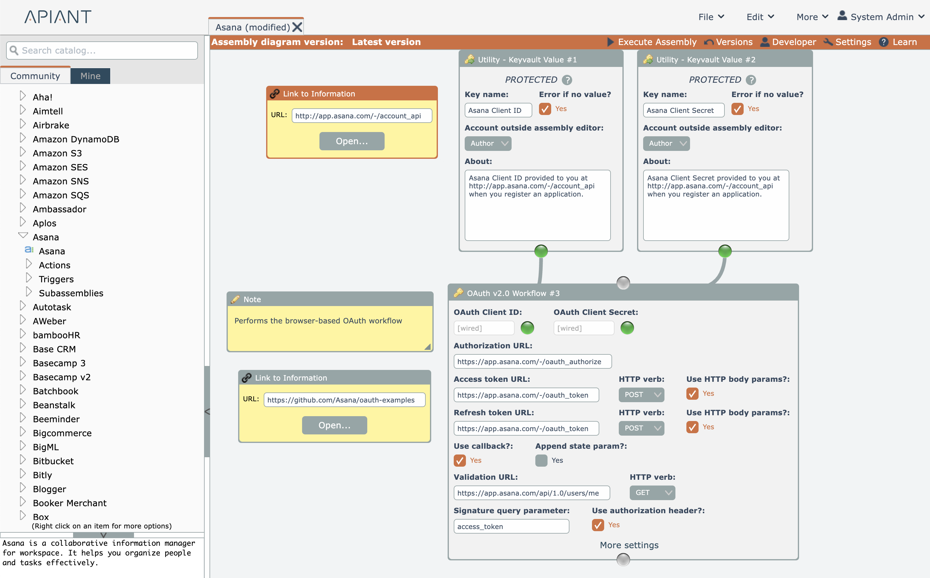Click green output port of Keyvault Value #2
Screen dimensions: 930x578
(x=724, y=251)
